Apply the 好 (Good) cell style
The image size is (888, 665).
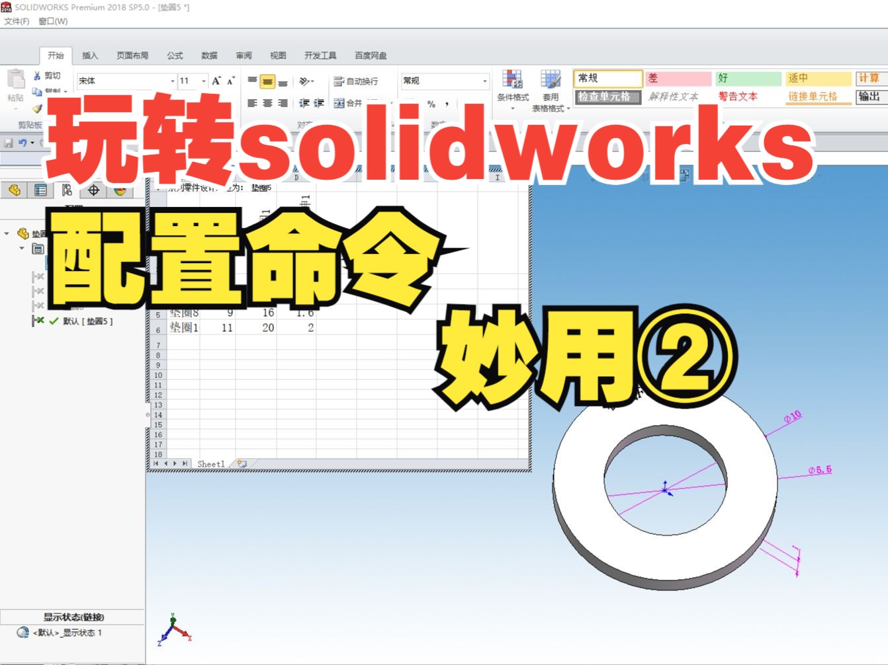[748, 78]
